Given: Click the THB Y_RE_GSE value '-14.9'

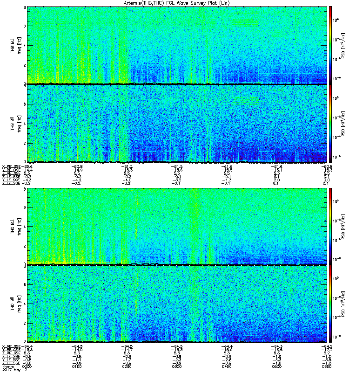Looking at the screenshot, I should [77, 170].
